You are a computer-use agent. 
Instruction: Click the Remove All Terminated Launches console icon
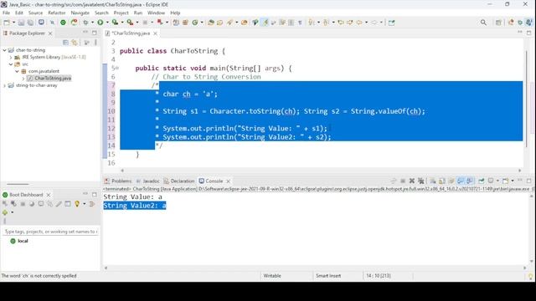421,181
